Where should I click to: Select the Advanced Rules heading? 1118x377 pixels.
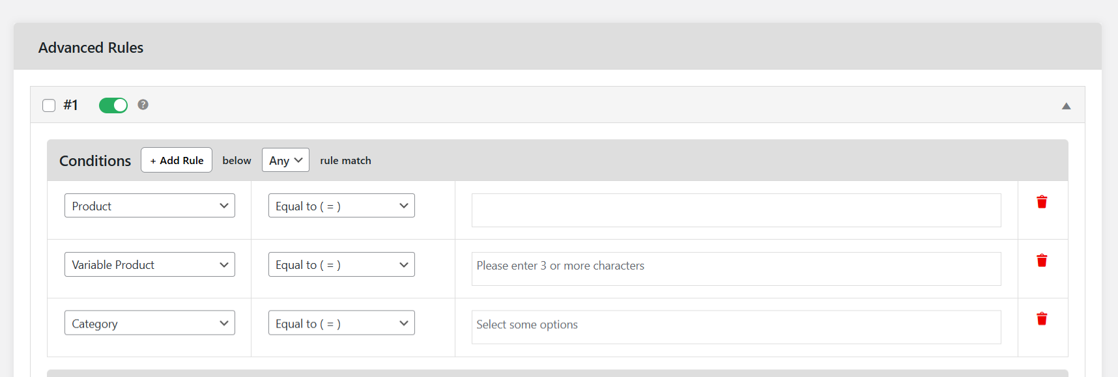pyautogui.click(x=91, y=48)
